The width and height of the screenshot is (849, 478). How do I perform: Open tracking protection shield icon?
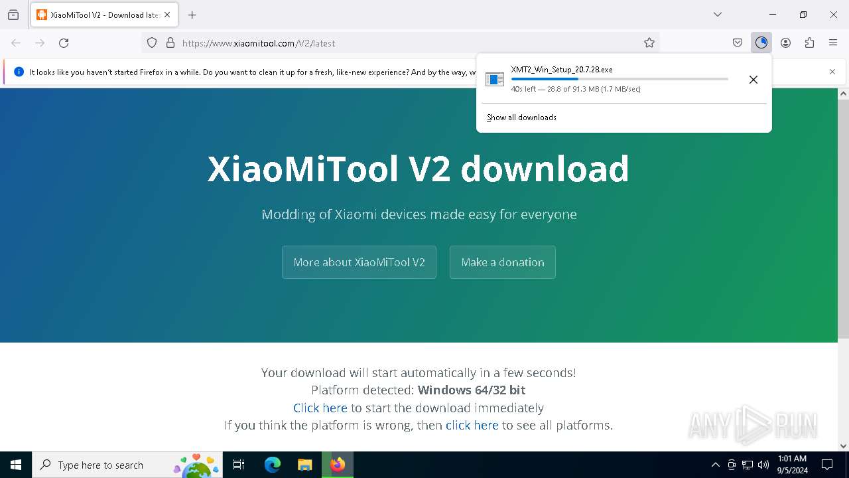pos(152,42)
